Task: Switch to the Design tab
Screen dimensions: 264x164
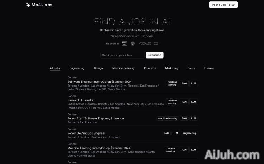Action: [x=98, y=68]
